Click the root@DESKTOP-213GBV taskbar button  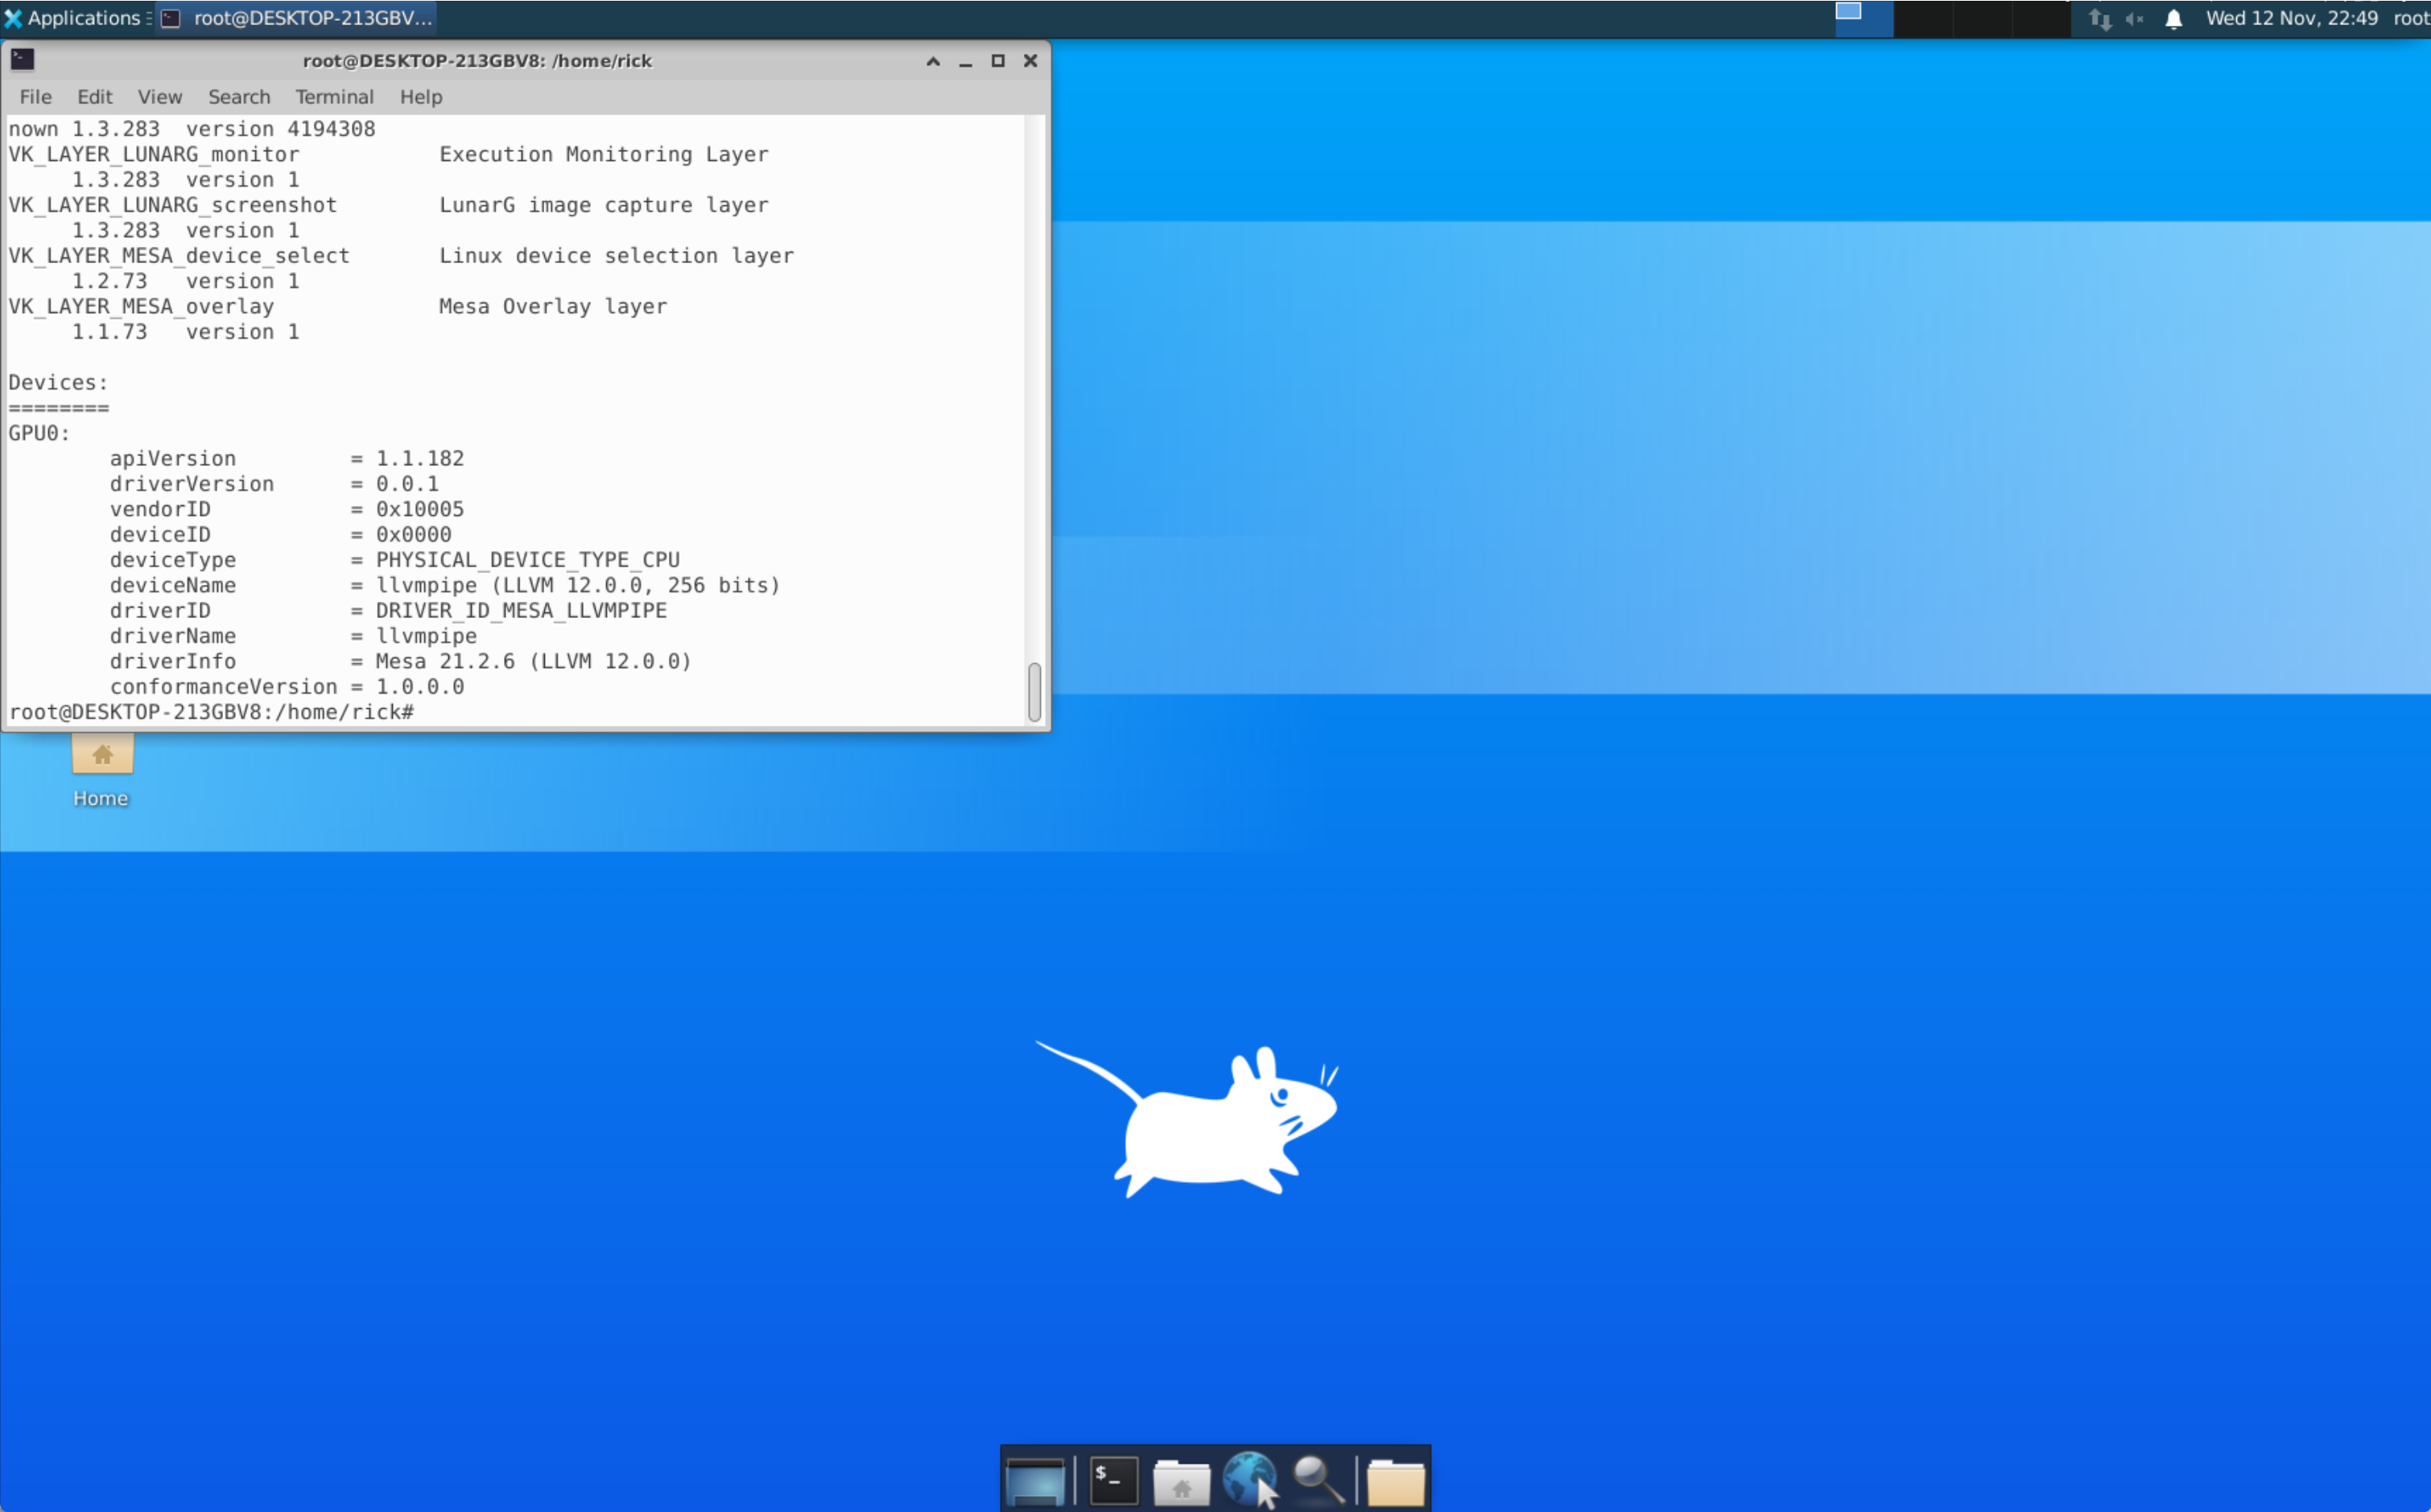[x=298, y=18]
